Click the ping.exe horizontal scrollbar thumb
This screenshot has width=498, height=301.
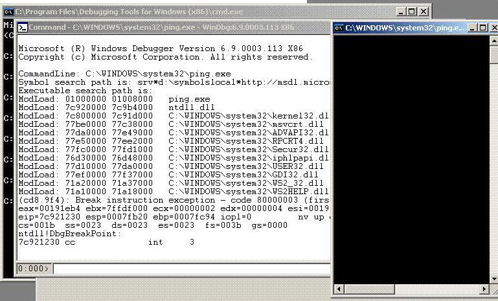(369, 289)
